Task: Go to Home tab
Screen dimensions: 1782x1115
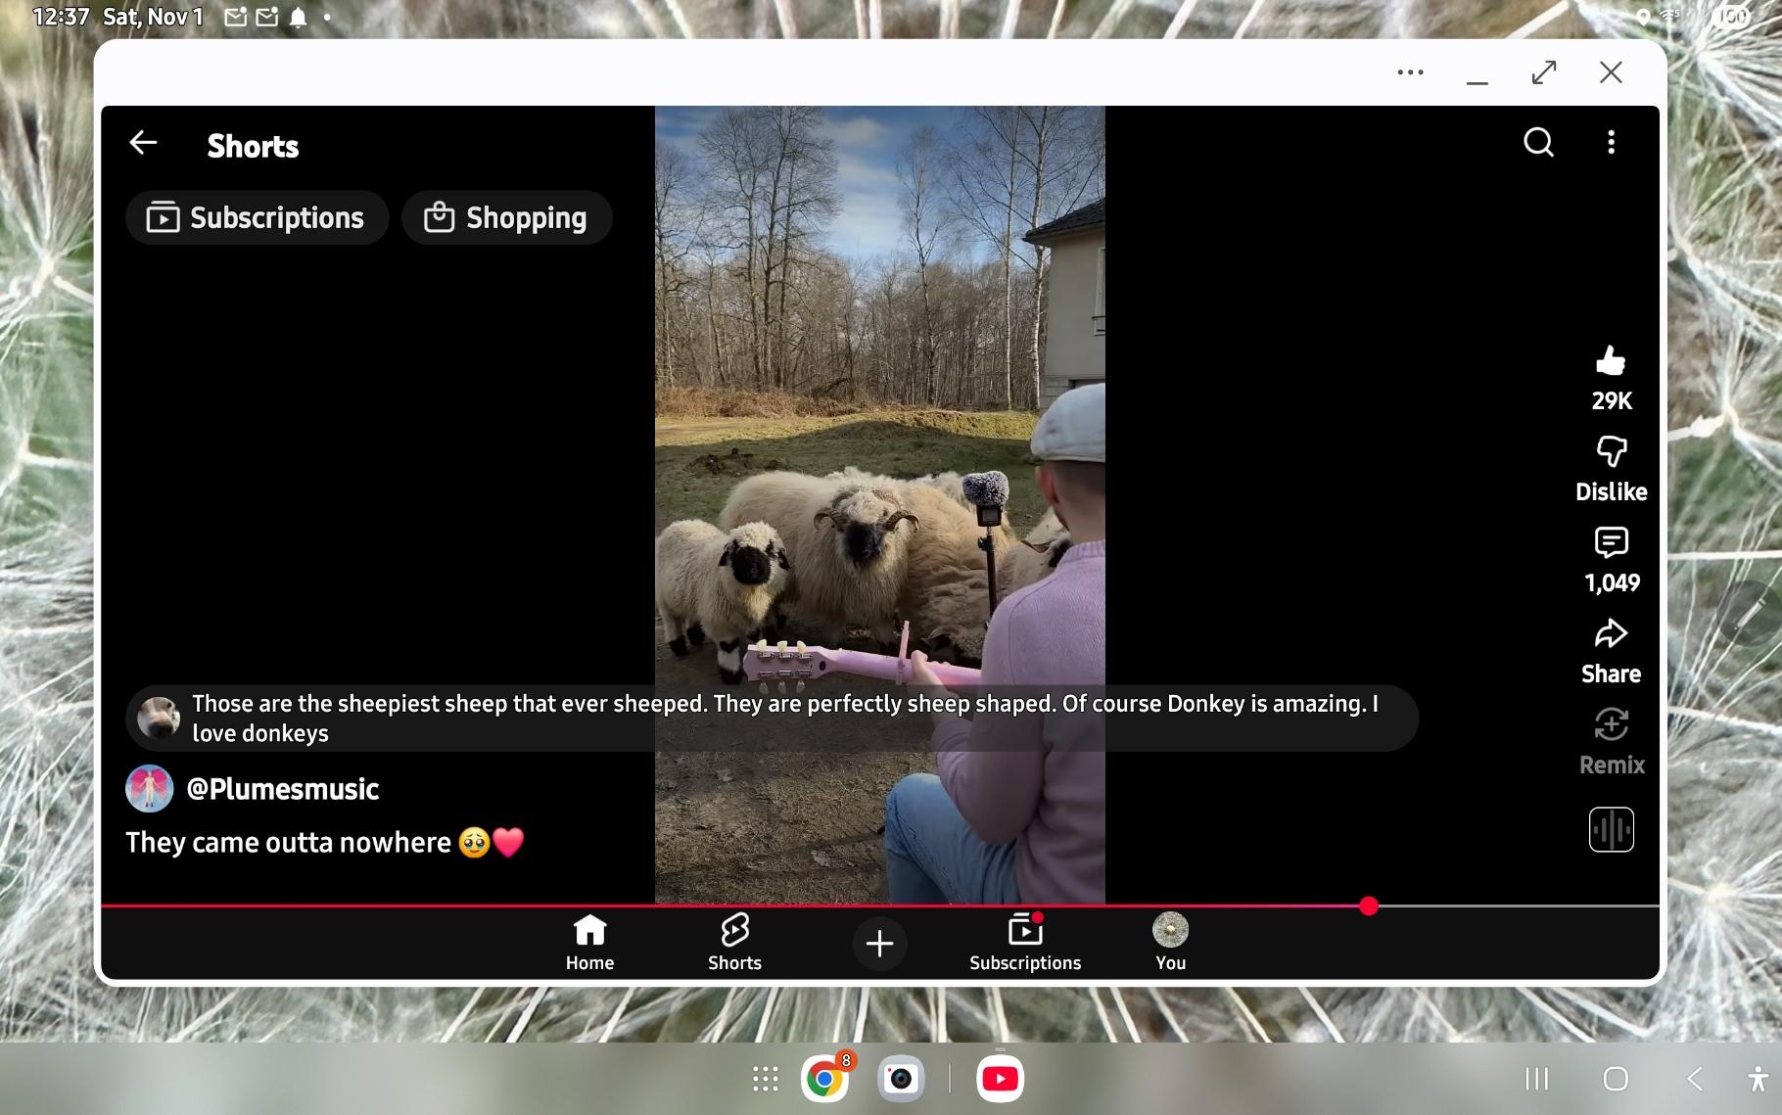Action: [589, 943]
